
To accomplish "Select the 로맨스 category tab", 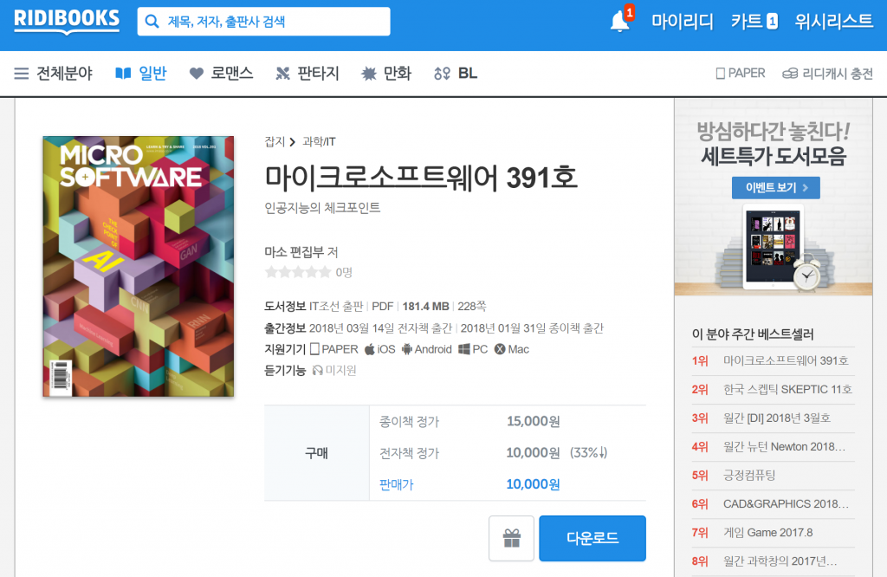I will point(221,74).
